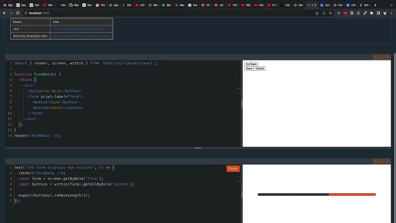Click the 'Name' column header
Image resolution: width=396 pixels, height=223 pixels.
point(30,22)
